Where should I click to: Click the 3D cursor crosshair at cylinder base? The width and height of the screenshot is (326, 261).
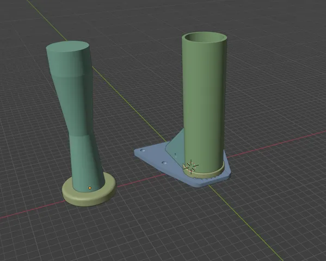[x=190, y=166]
